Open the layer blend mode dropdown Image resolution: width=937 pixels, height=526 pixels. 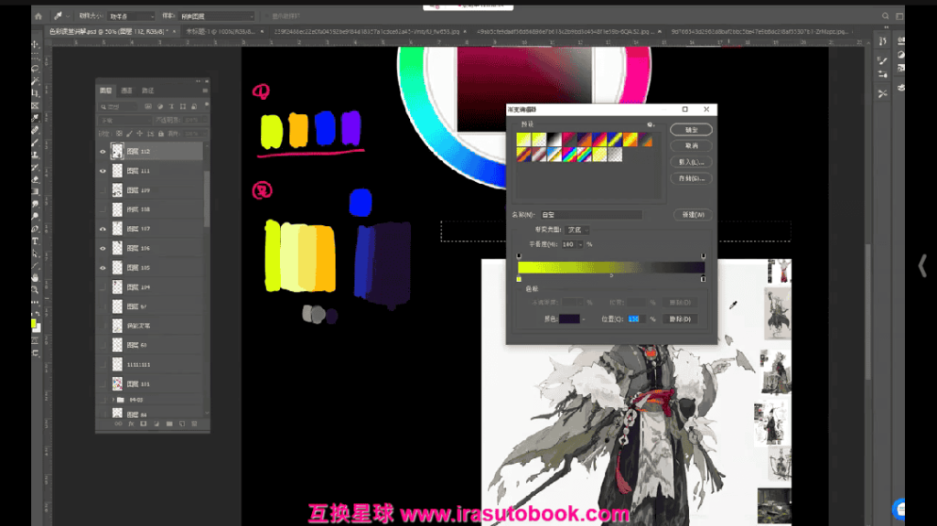click(124, 120)
